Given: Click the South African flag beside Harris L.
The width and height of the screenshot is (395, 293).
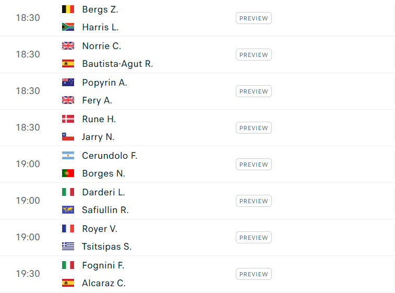Looking at the screenshot, I should pos(68,27).
